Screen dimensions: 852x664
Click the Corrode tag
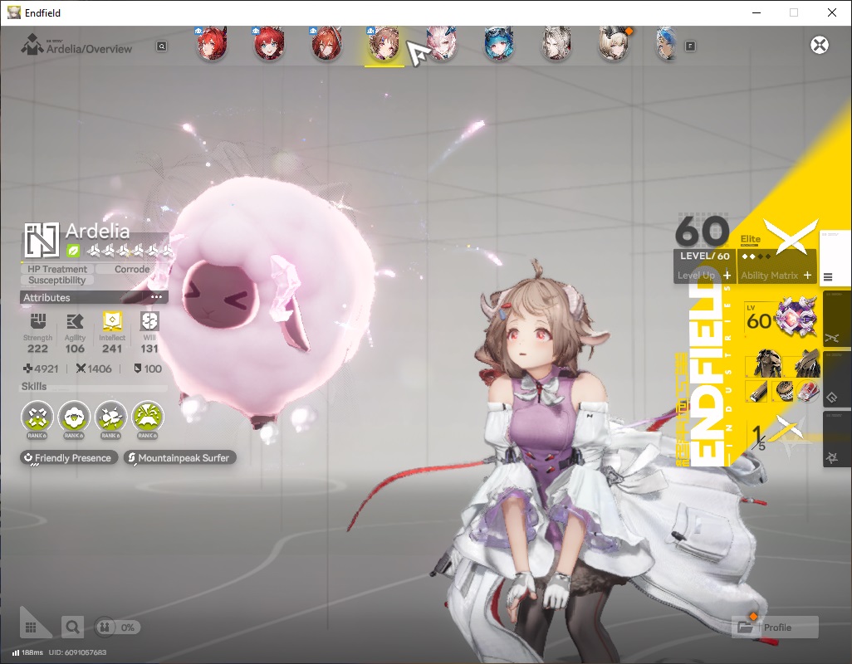point(132,269)
